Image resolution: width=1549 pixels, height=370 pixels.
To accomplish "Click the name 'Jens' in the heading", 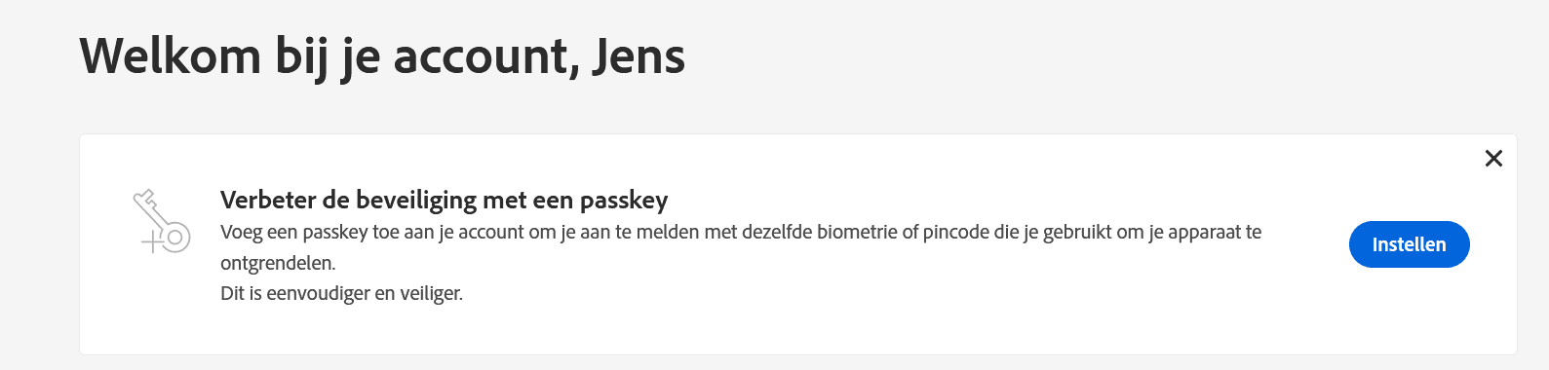I will 639,56.
